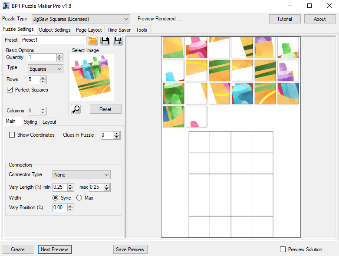Screen dimensions: 339x256
Task: Click the magnifier icon under image
Action: tap(76, 109)
